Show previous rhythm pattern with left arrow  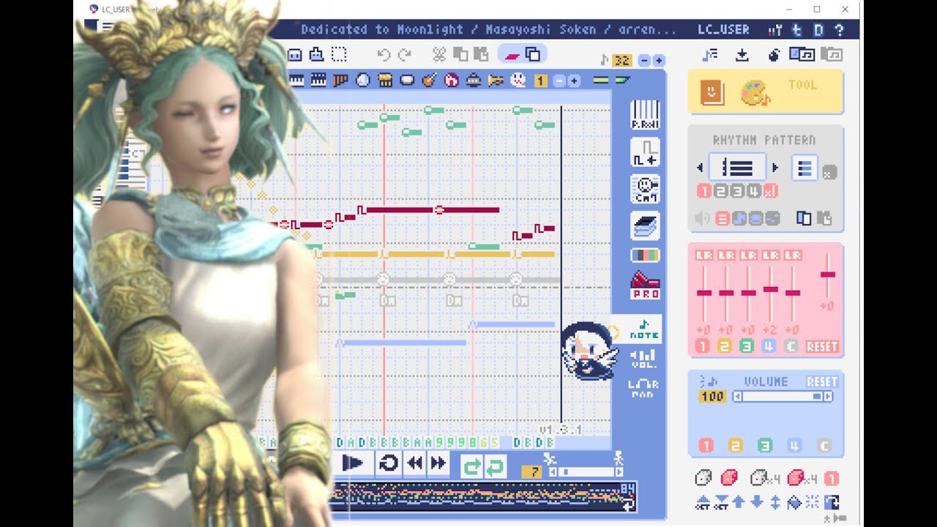point(700,168)
